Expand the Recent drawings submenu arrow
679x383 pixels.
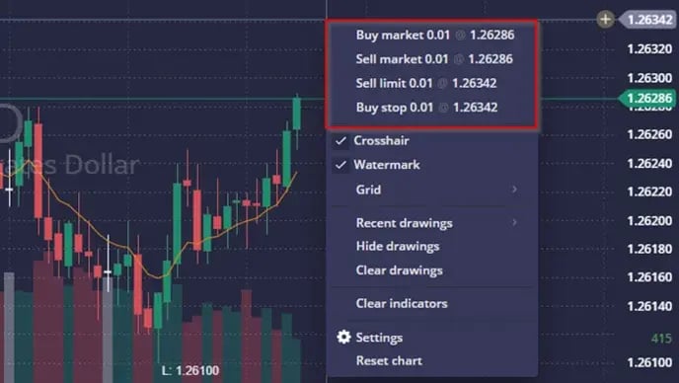(514, 223)
